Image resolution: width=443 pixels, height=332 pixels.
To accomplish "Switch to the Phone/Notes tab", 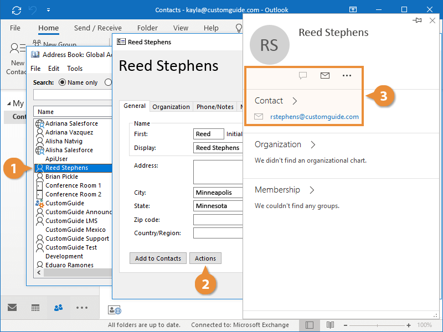I will 215,107.
